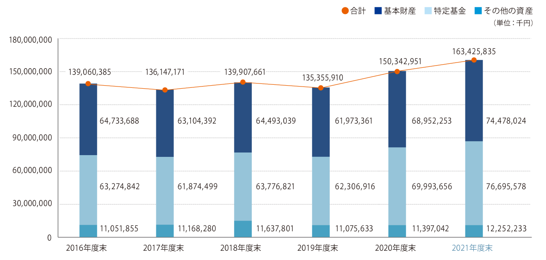Click the value 12,252,233

point(506,229)
